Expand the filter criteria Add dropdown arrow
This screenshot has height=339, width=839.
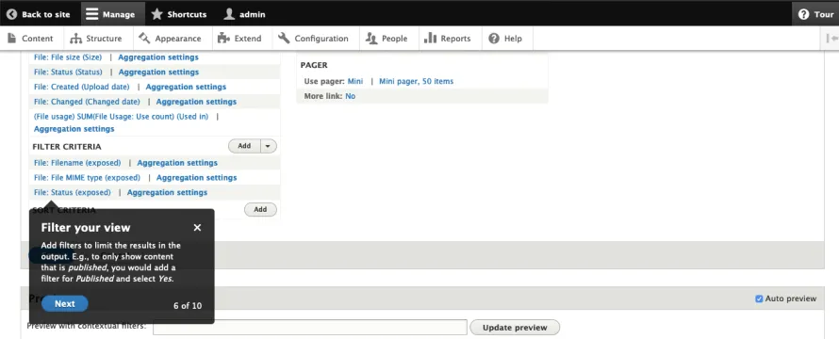pos(269,146)
